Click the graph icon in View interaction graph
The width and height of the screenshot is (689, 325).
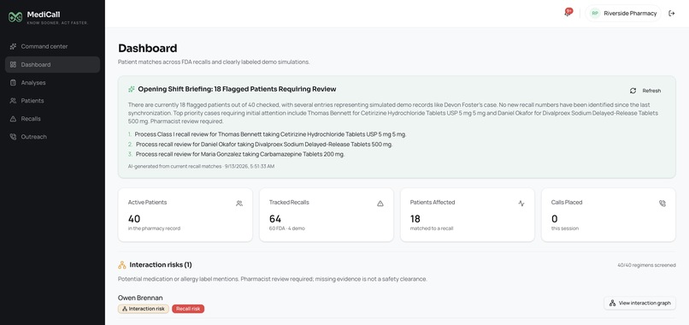click(x=613, y=303)
